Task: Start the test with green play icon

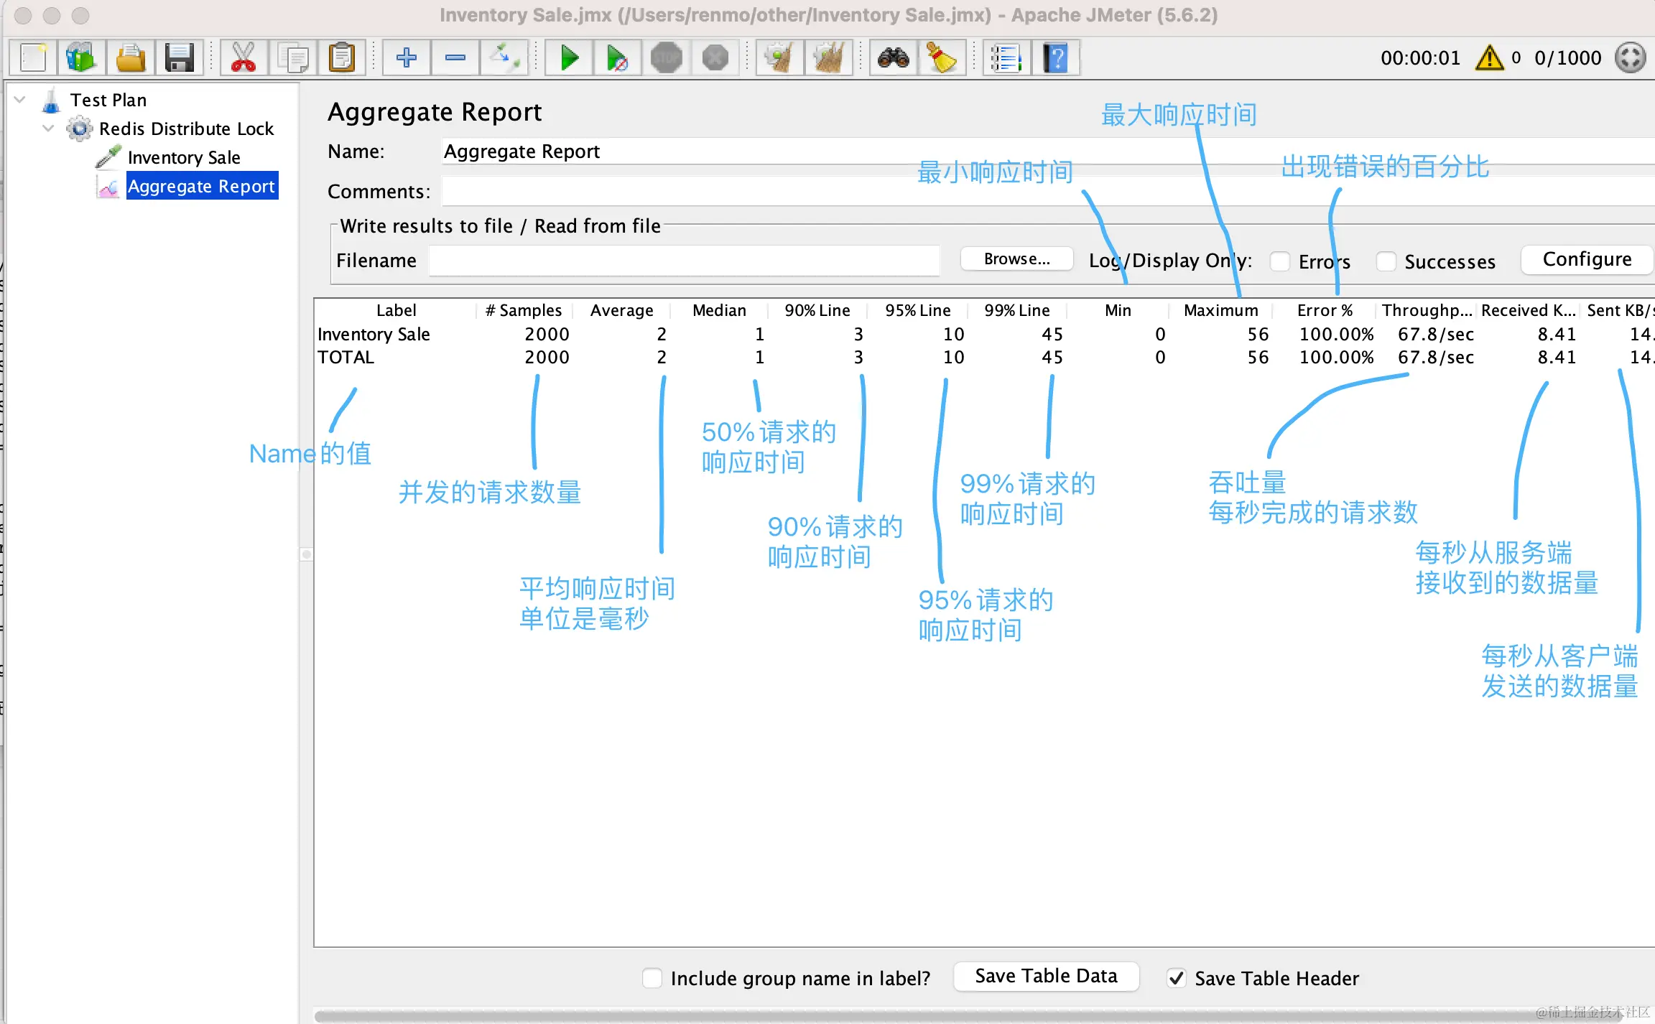Action: click(x=569, y=57)
